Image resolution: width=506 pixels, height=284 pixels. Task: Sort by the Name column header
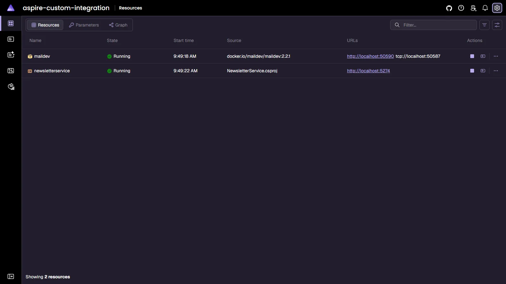[35, 40]
